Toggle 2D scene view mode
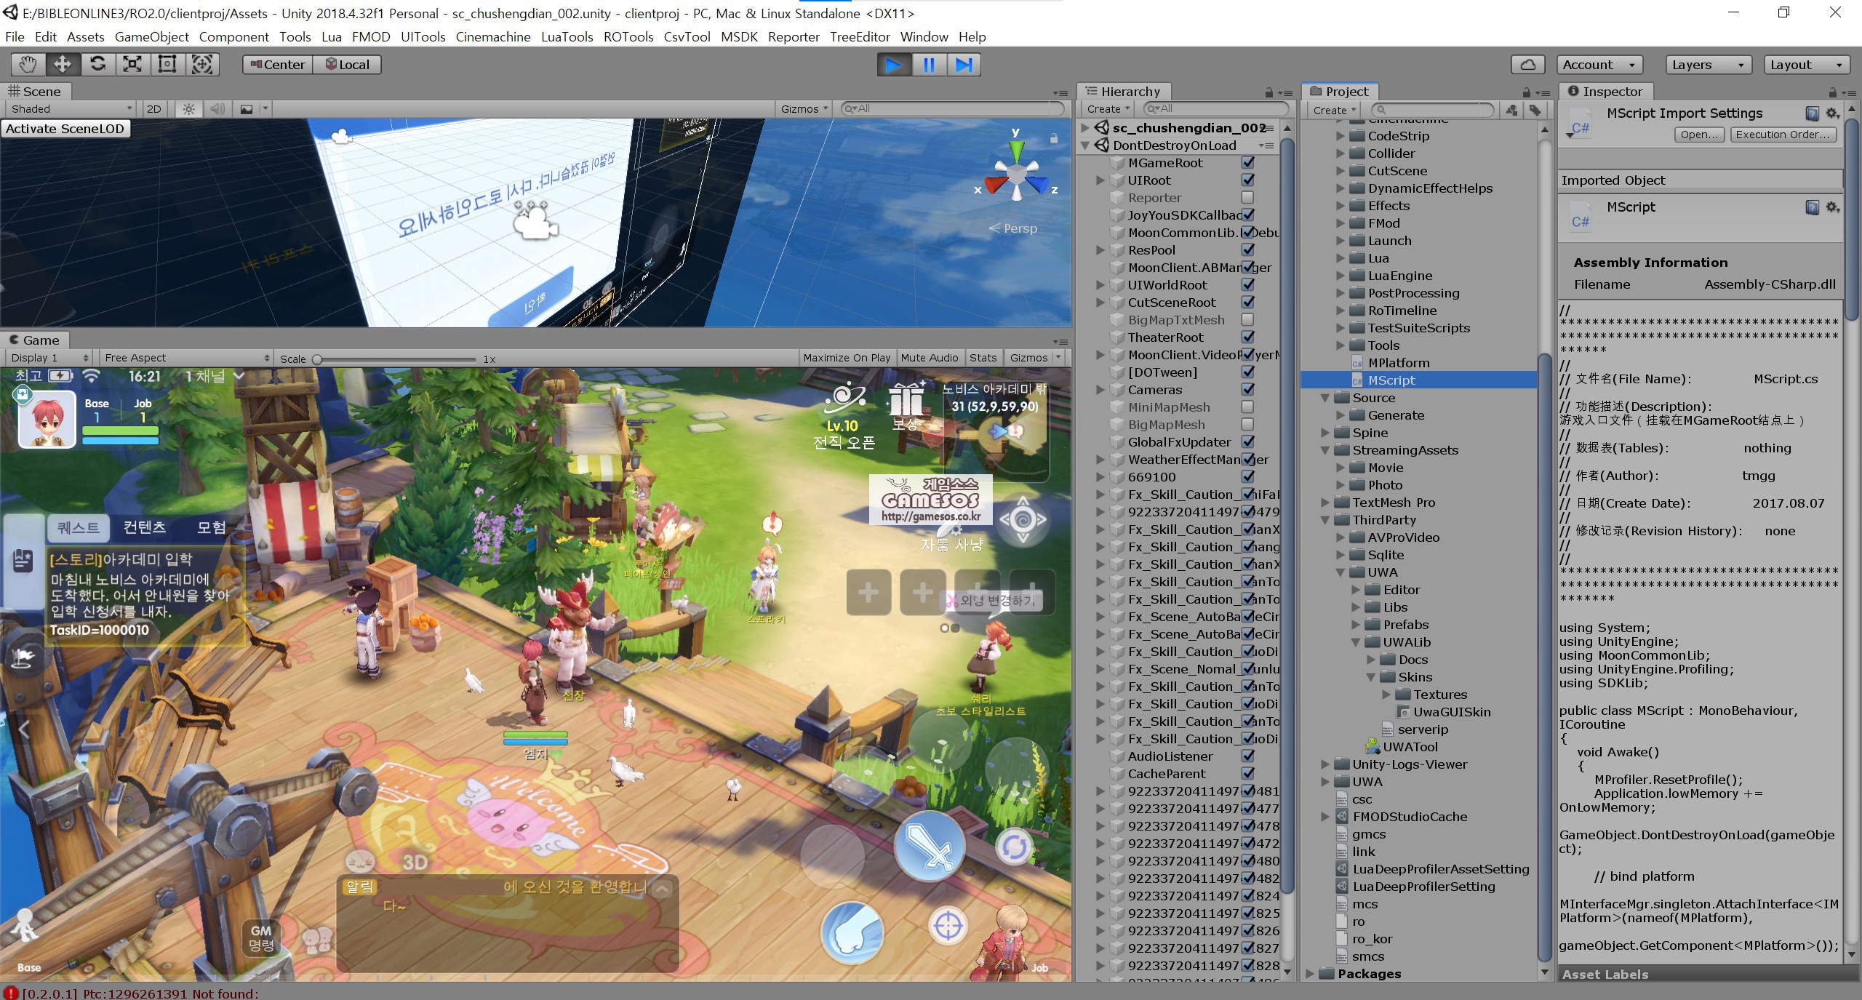The height and width of the screenshot is (1000, 1862). (x=153, y=109)
